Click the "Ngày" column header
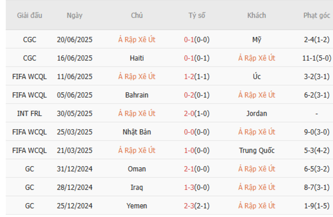The width and height of the screenshot is (333, 217). pyautogui.click(x=75, y=15)
